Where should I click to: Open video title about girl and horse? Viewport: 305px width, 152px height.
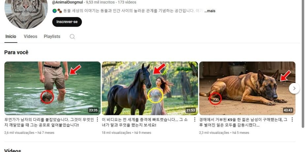pos(145,122)
